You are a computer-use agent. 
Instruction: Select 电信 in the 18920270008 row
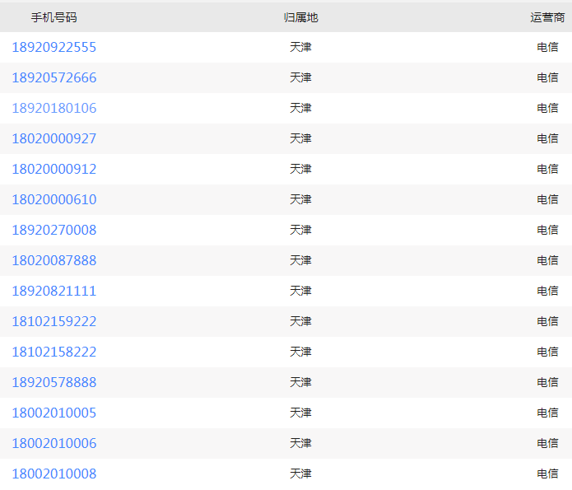point(547,230)
